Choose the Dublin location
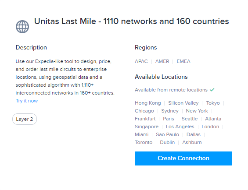The width and height of the screenshot is (248, 190). (167, 142)
